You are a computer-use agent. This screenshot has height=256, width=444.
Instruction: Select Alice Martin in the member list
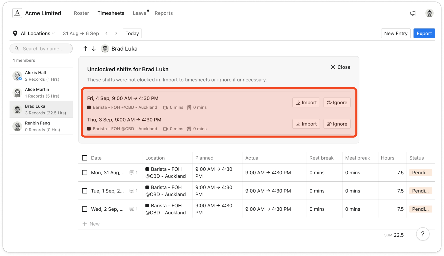[41, 93]
